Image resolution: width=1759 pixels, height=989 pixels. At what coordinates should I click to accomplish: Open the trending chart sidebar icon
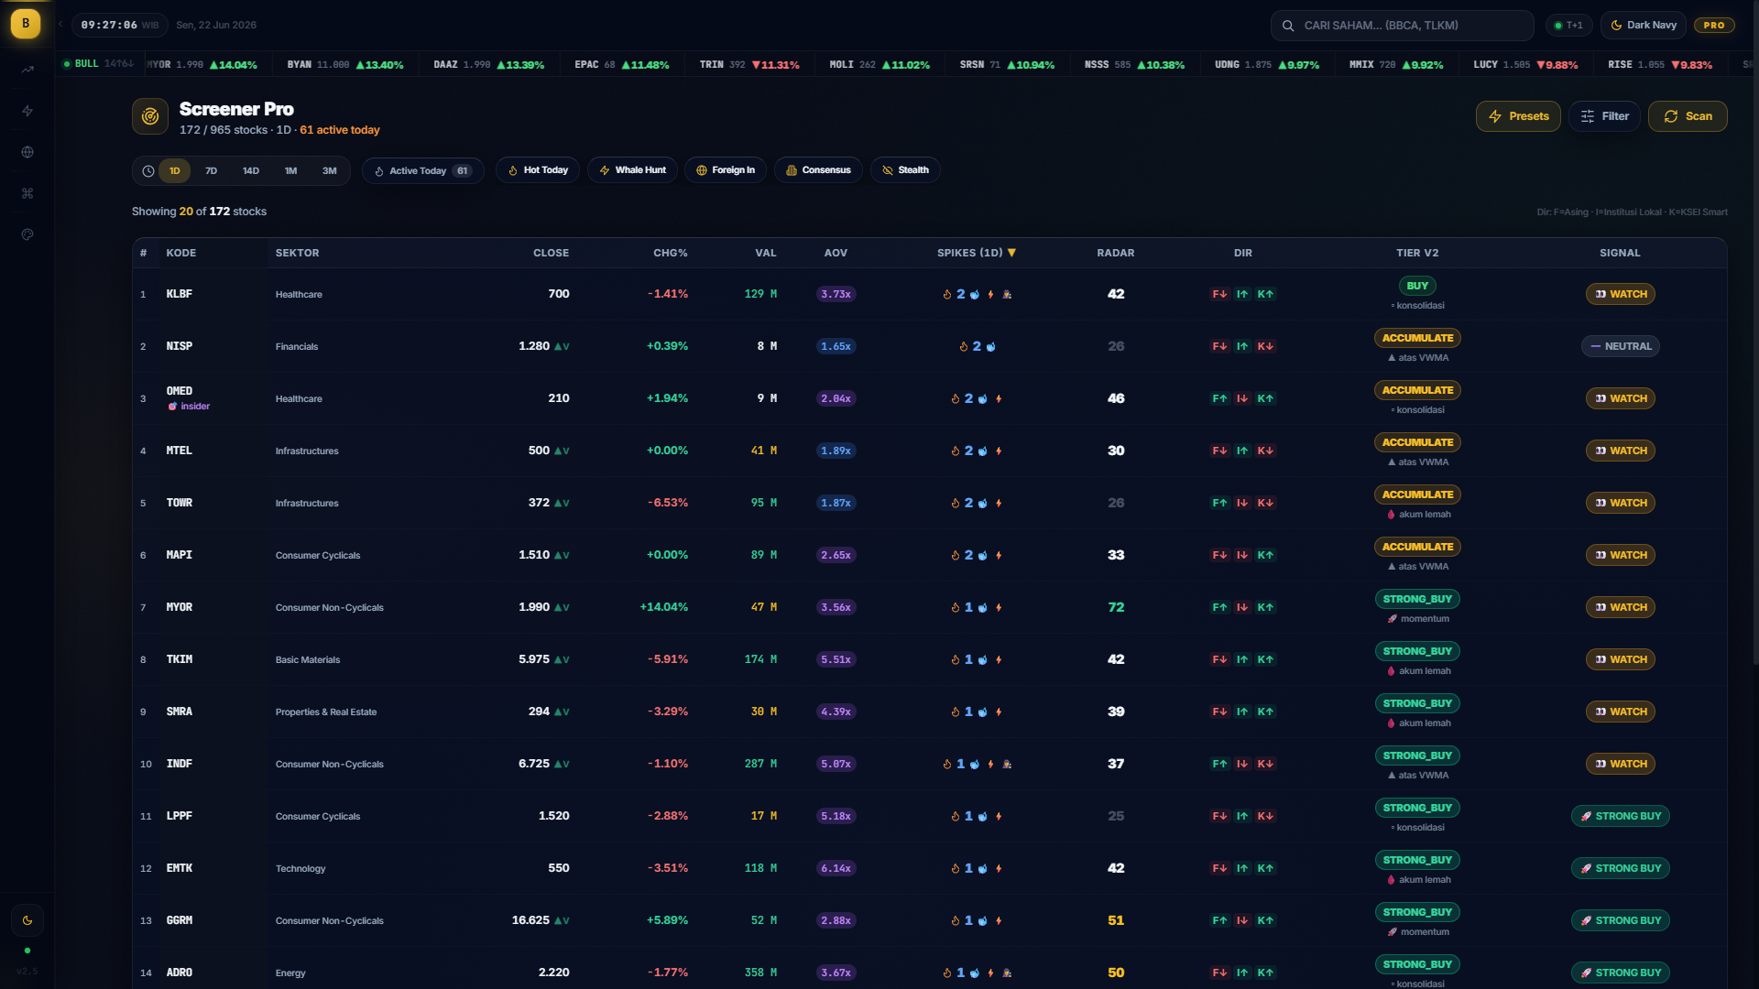(27, 70)
